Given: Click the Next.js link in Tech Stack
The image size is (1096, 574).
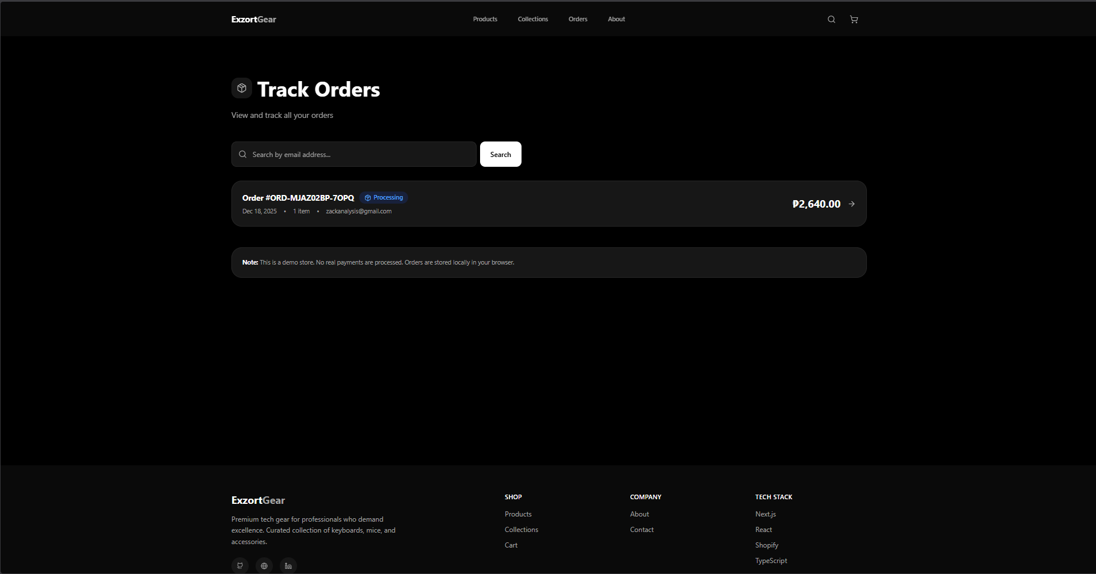Looking at the screenshot, I should click(x=765, y=514).
